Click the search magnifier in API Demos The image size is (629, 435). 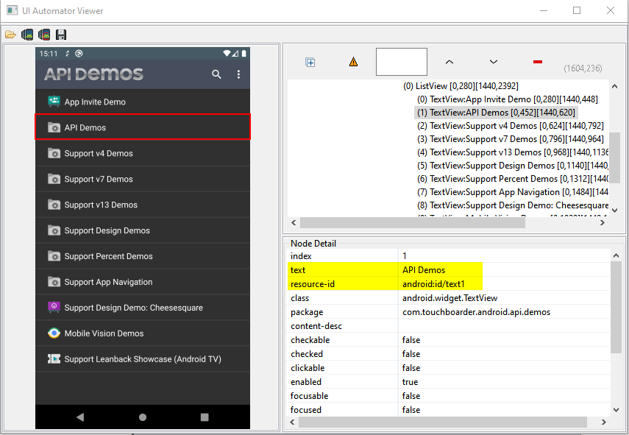(x=216, y=74)
